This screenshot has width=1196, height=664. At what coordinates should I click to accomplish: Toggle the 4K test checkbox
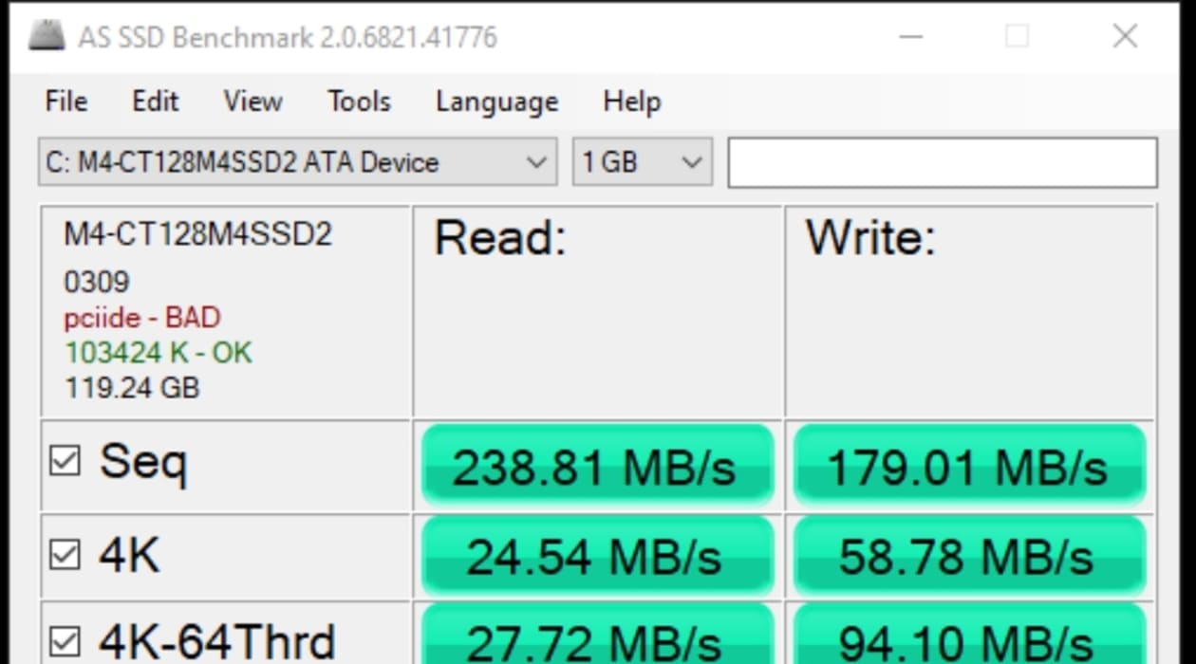click(x=65, y=555)
